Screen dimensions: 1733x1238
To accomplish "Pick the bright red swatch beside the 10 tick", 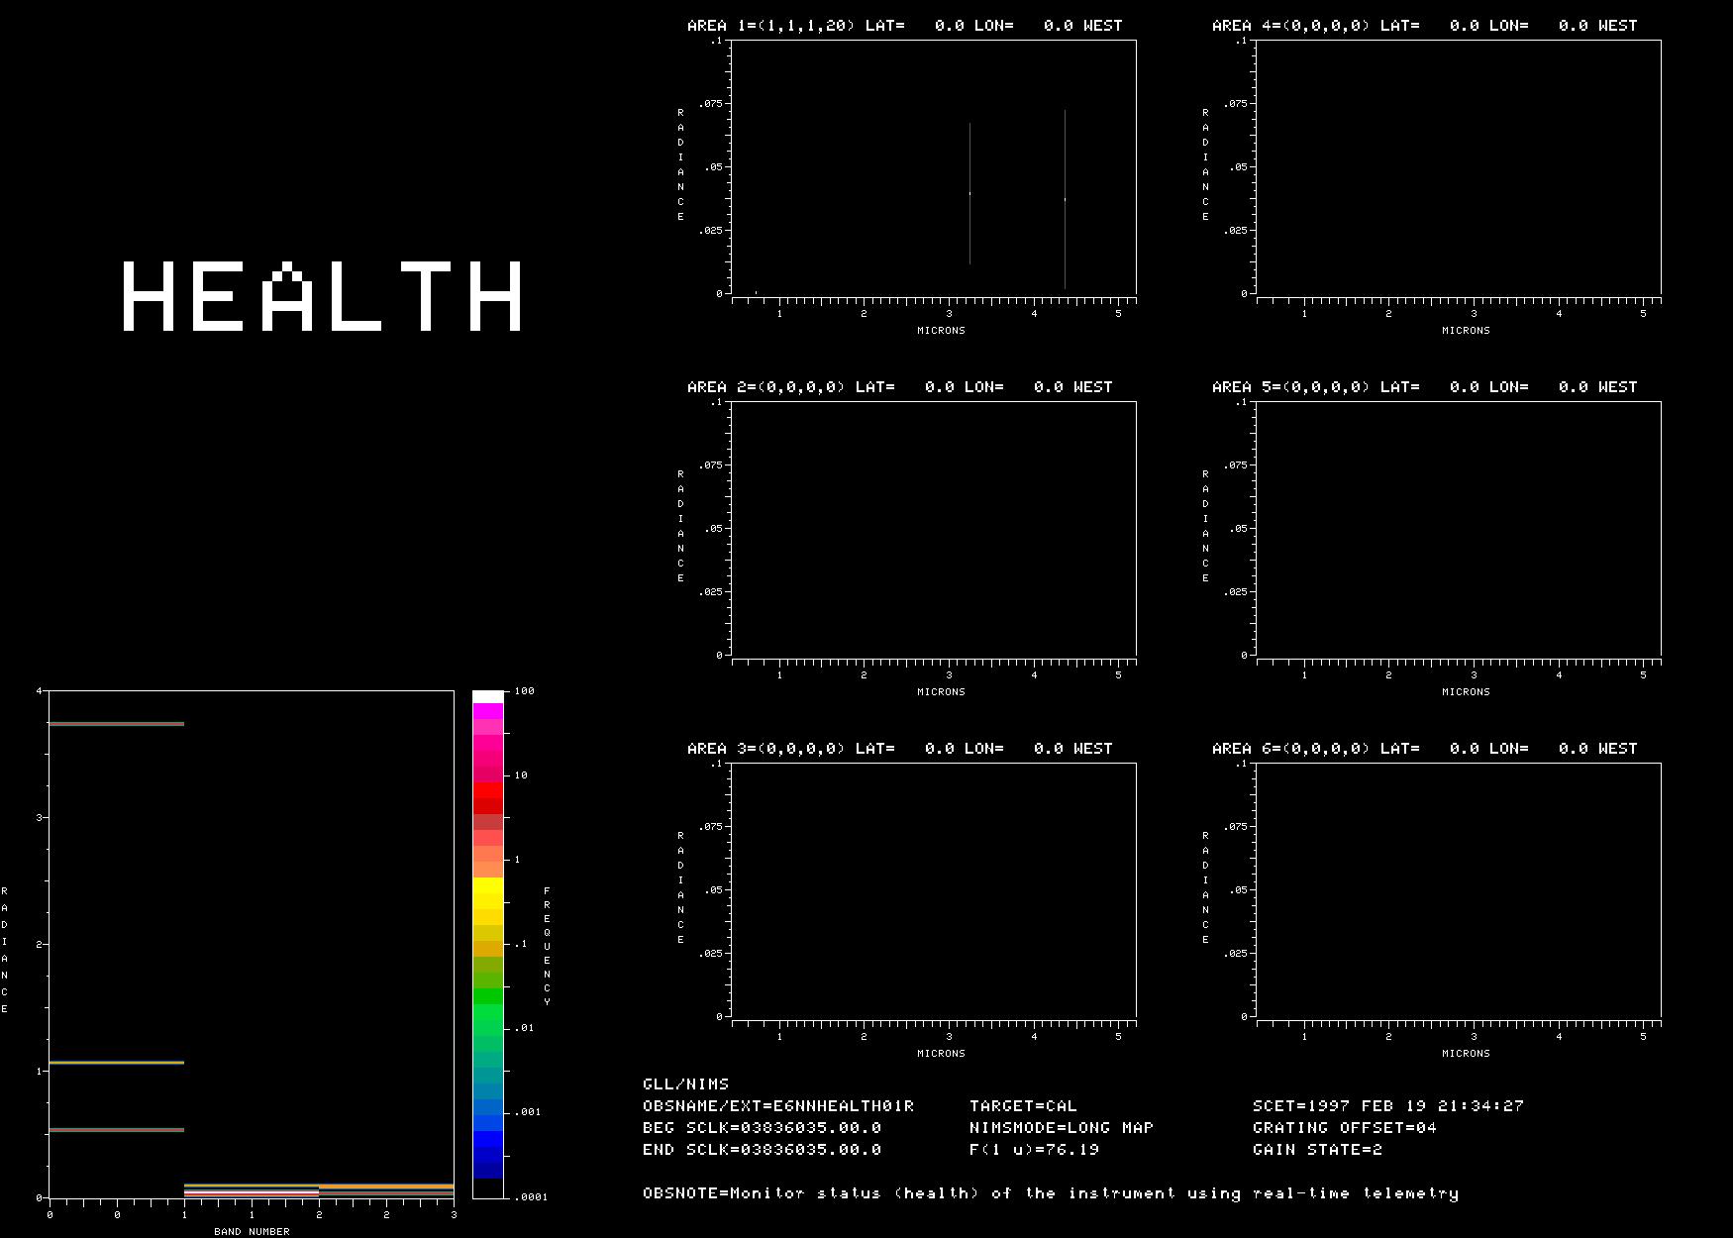I will [488, 791].
